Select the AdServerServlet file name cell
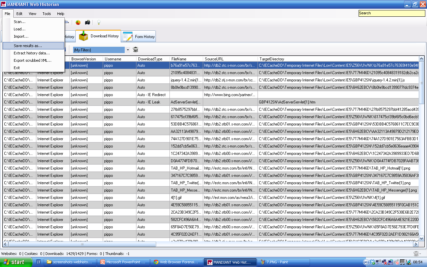This screenshot has width=427, height=267. tap(186, 102)
